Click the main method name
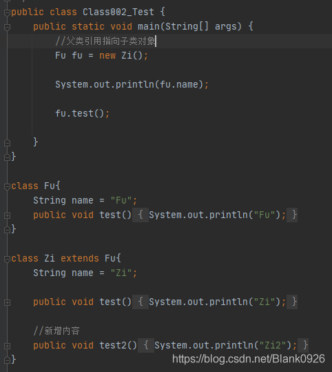Screen dimensions: 332x372 point(149,26)
